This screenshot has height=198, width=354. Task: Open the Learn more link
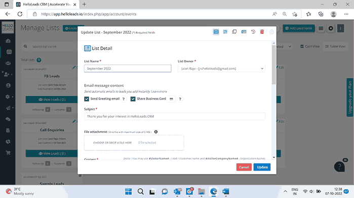coord(159,91)
